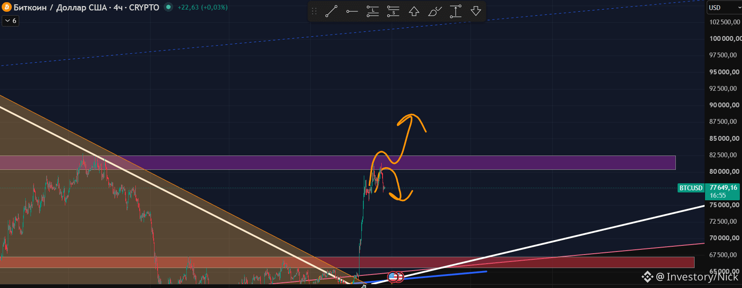Click the current price label 77 649,16

click(723, 188)
